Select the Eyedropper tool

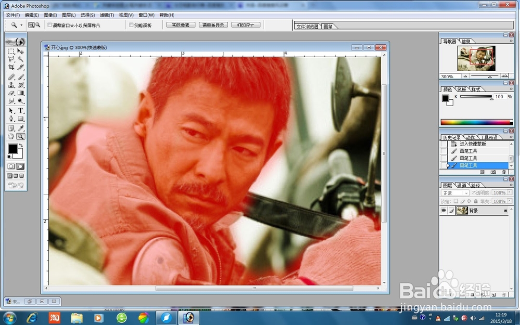point(21,128)
